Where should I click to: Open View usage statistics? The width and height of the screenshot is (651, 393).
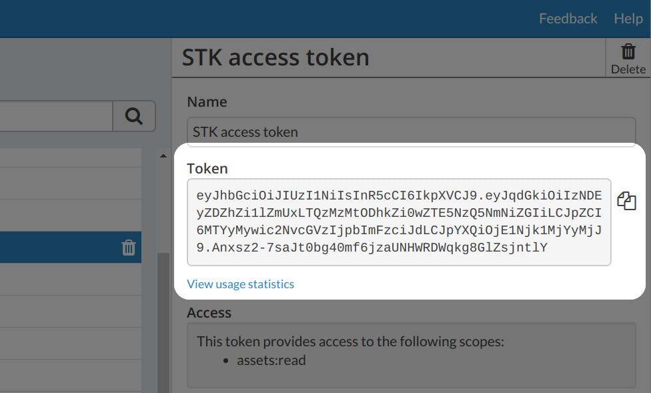point(240,284)
